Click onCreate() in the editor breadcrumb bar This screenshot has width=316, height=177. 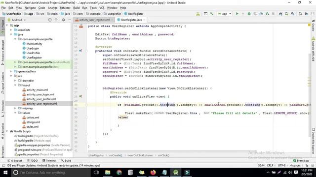point(116,155)
